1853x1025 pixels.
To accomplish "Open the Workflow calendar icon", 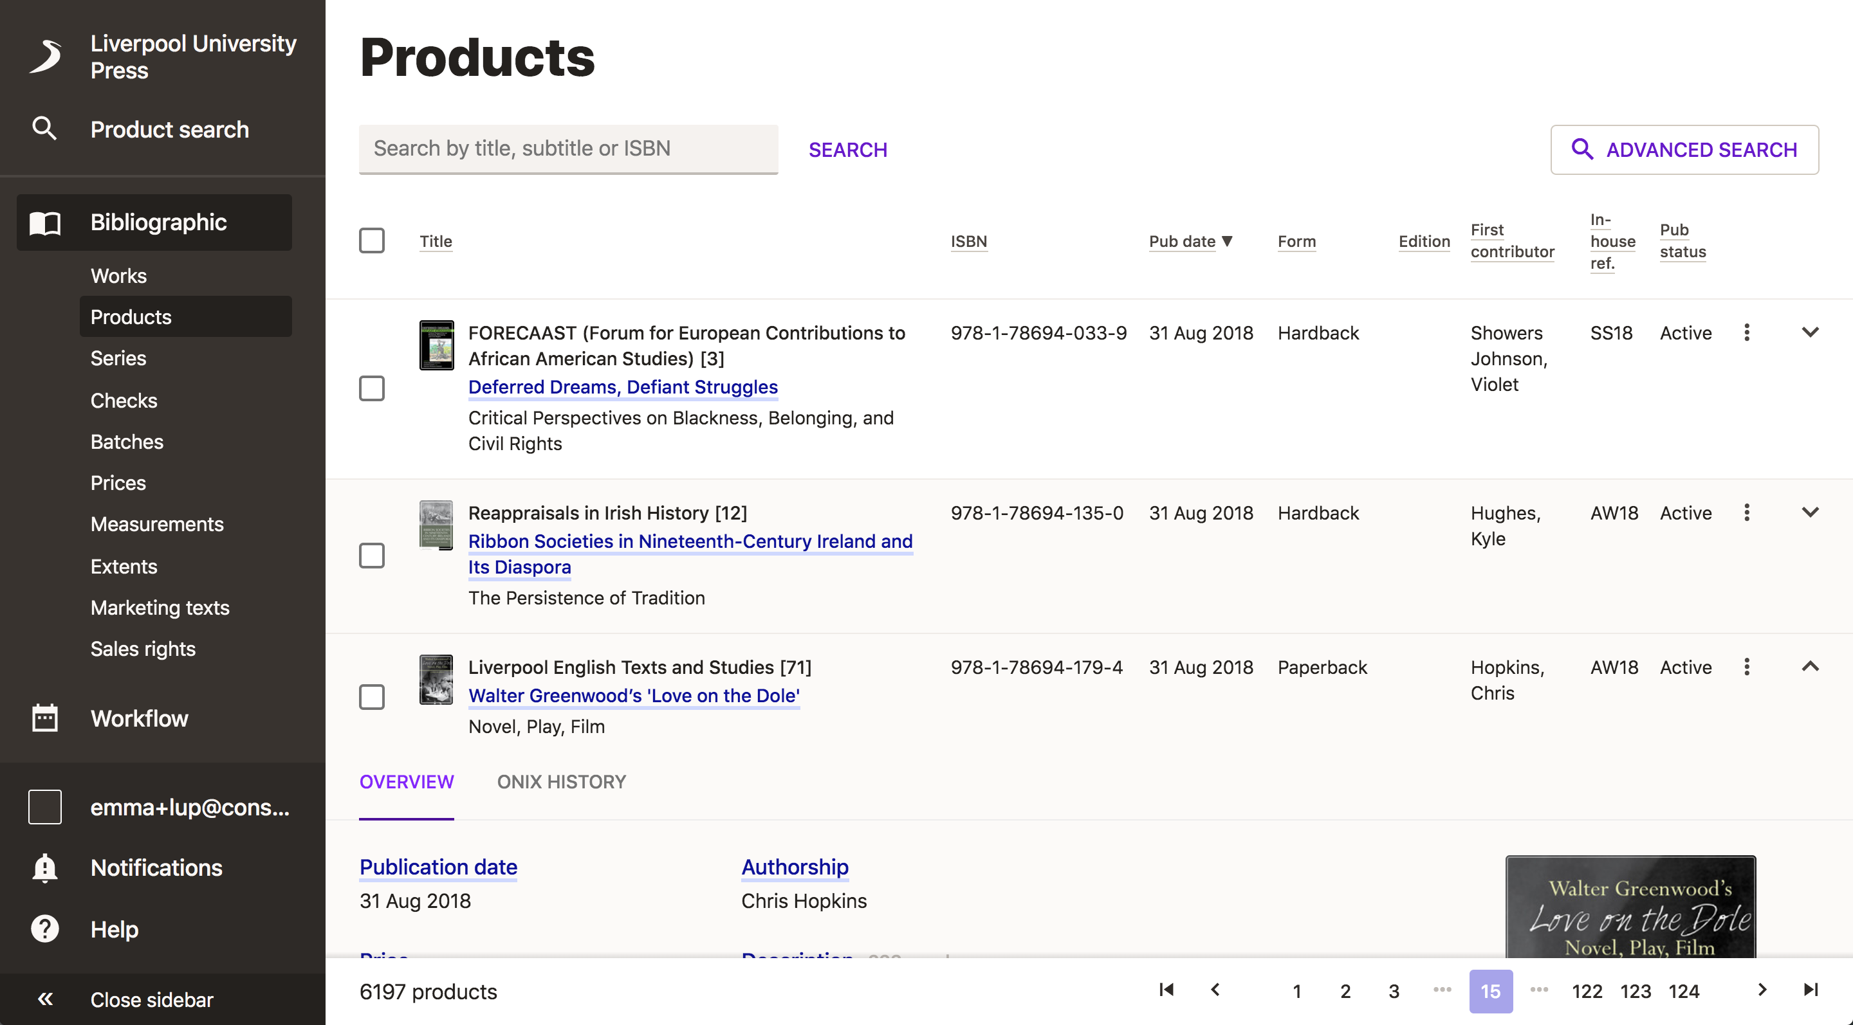I will pyautogui.click(x=44, y=718).
